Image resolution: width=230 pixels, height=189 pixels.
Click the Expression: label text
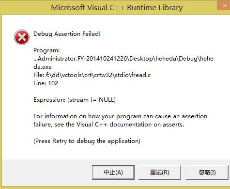(49, 100)
